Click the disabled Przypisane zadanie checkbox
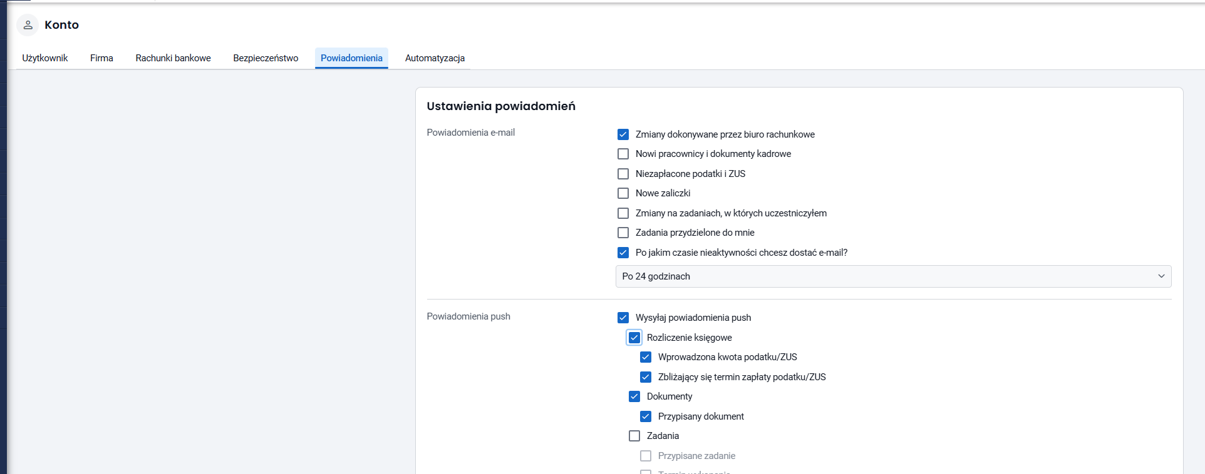Image resolution: width=1205 pixels, height=474 pixels. 646,456
